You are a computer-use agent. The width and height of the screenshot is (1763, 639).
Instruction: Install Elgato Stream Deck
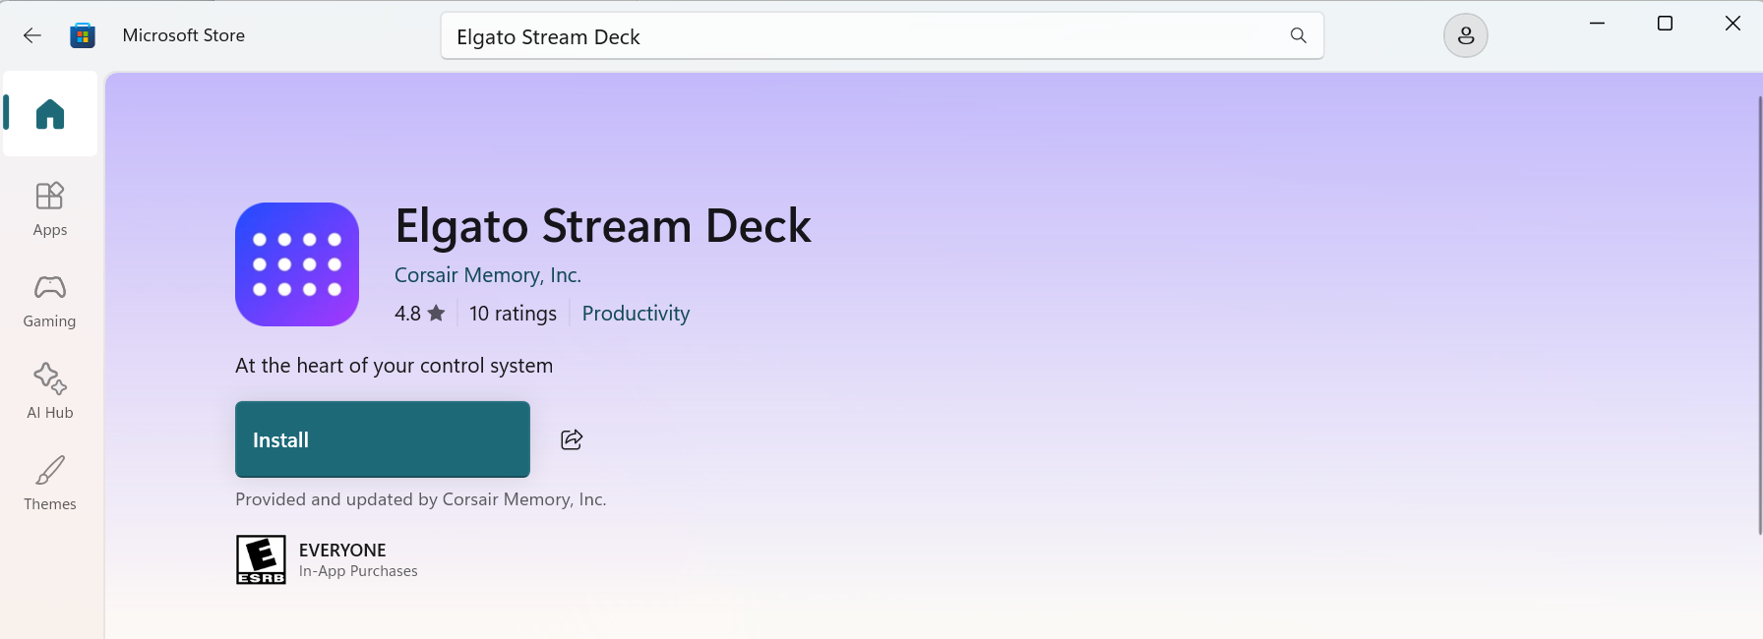click(383, 439)
